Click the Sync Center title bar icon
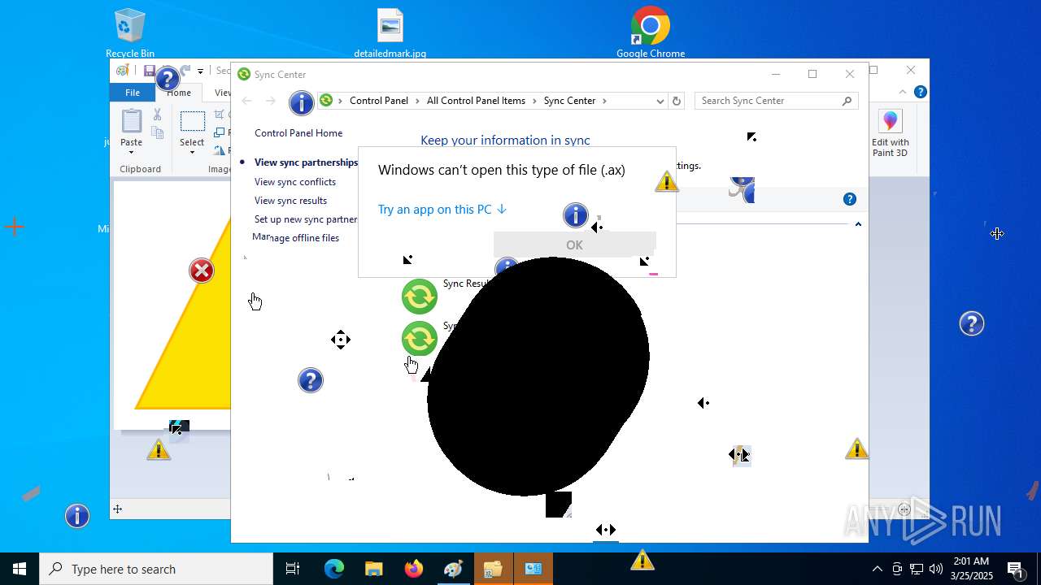 pos(244,74)
